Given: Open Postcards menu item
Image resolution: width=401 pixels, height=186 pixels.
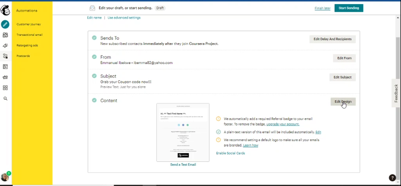Looking at the screenshot, I should click(x=23, y=56).
